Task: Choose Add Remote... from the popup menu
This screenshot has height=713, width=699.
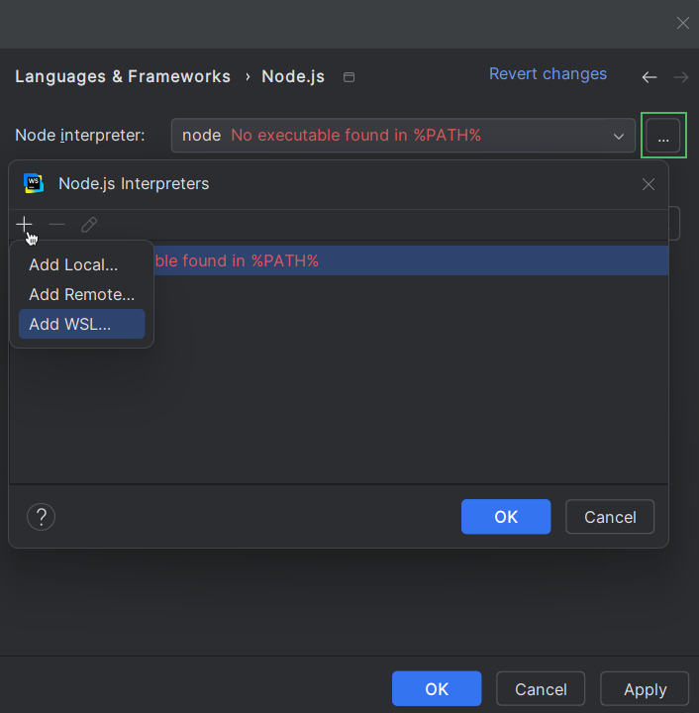Action: 81,294
